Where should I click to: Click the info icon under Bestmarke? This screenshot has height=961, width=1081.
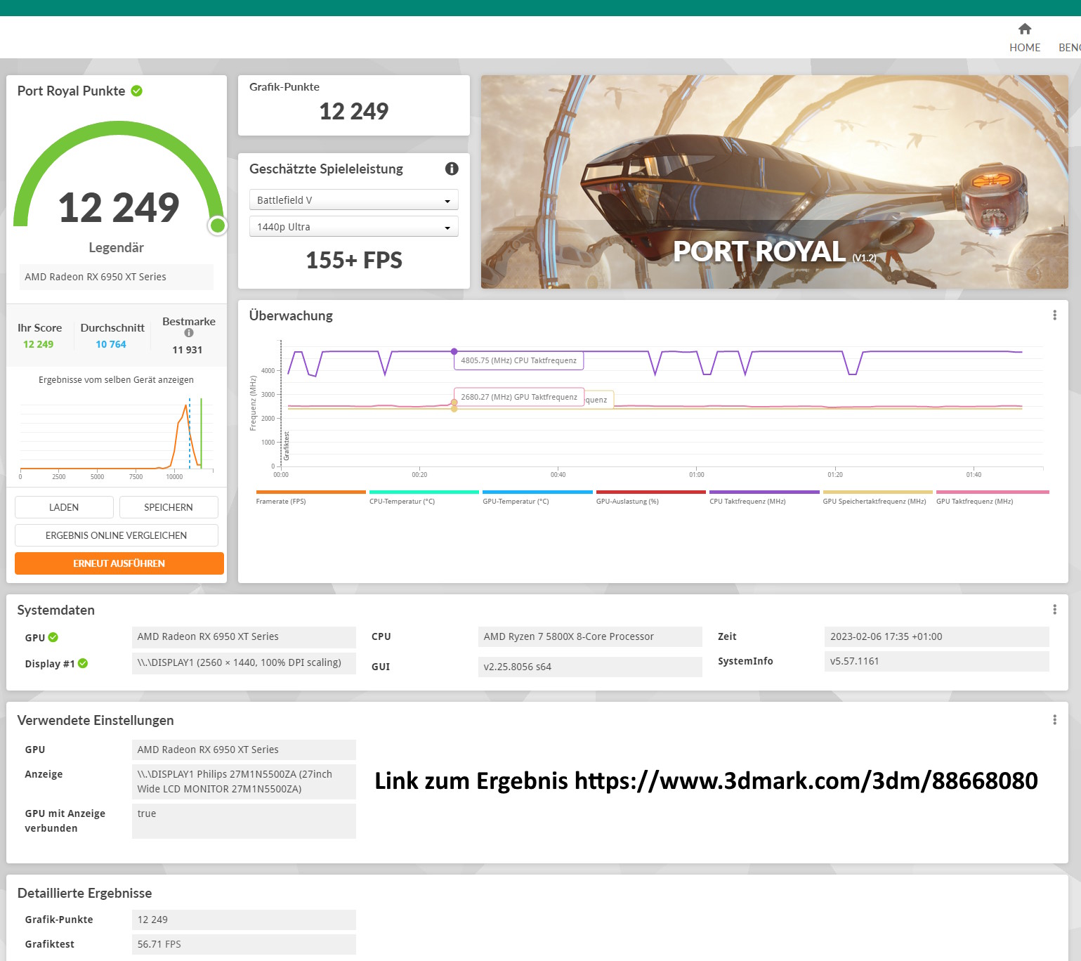[x=189, y=333]
